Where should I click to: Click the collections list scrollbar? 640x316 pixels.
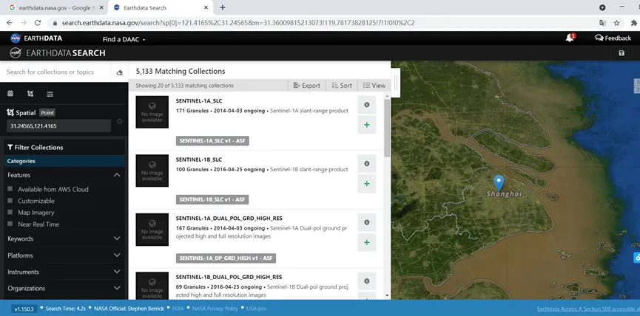[x=387, y=128]
